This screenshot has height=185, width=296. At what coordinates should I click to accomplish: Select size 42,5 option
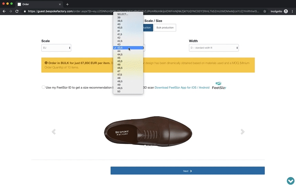click(120, 41)
